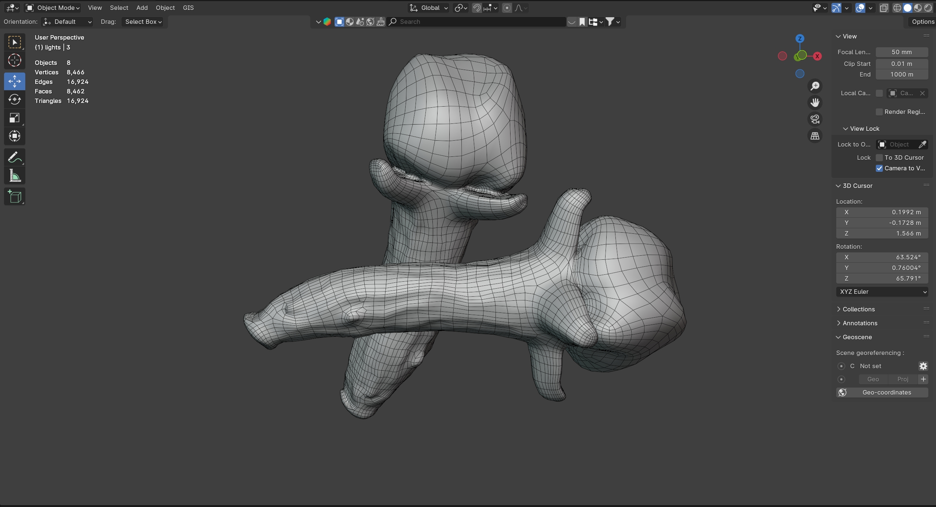Image resolution: width=936 pixels, height=507 pixels.
Task: Choose the Annotate pencil tool
Action: (x=14, y=158)
